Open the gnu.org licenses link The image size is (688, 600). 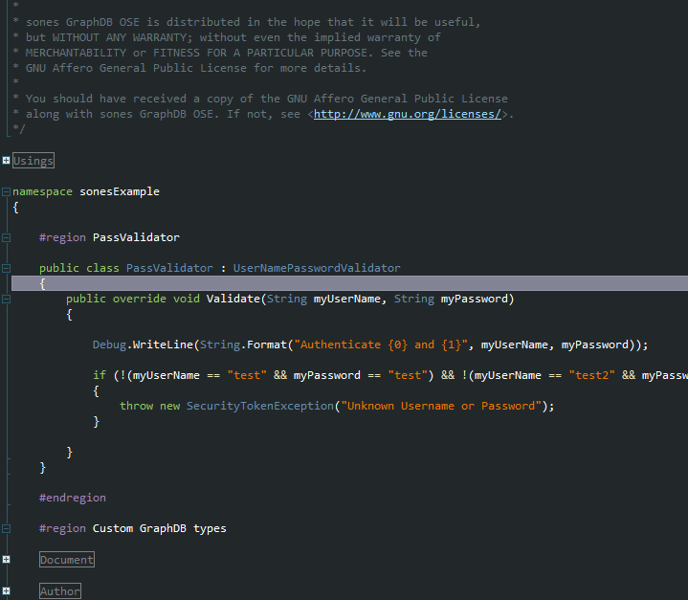tap(408, 114)
